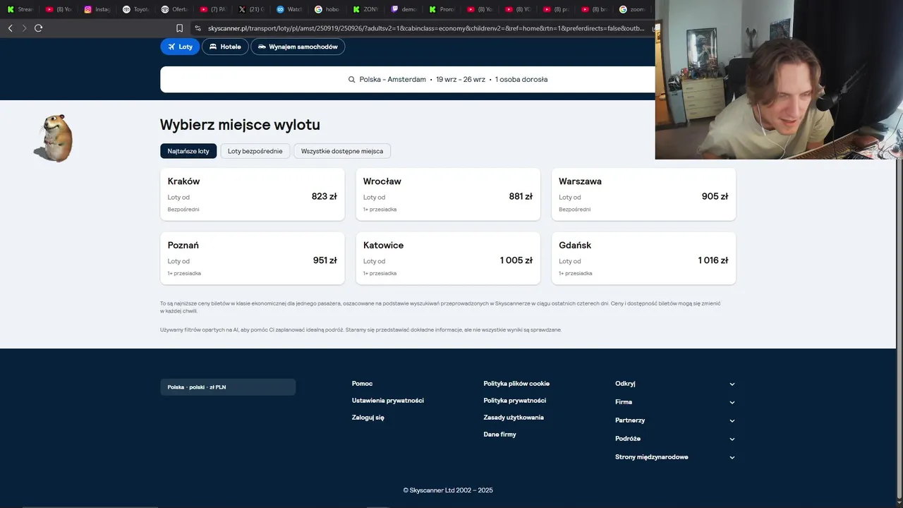Click the bookmark icon in the address bar

point(179,28)
